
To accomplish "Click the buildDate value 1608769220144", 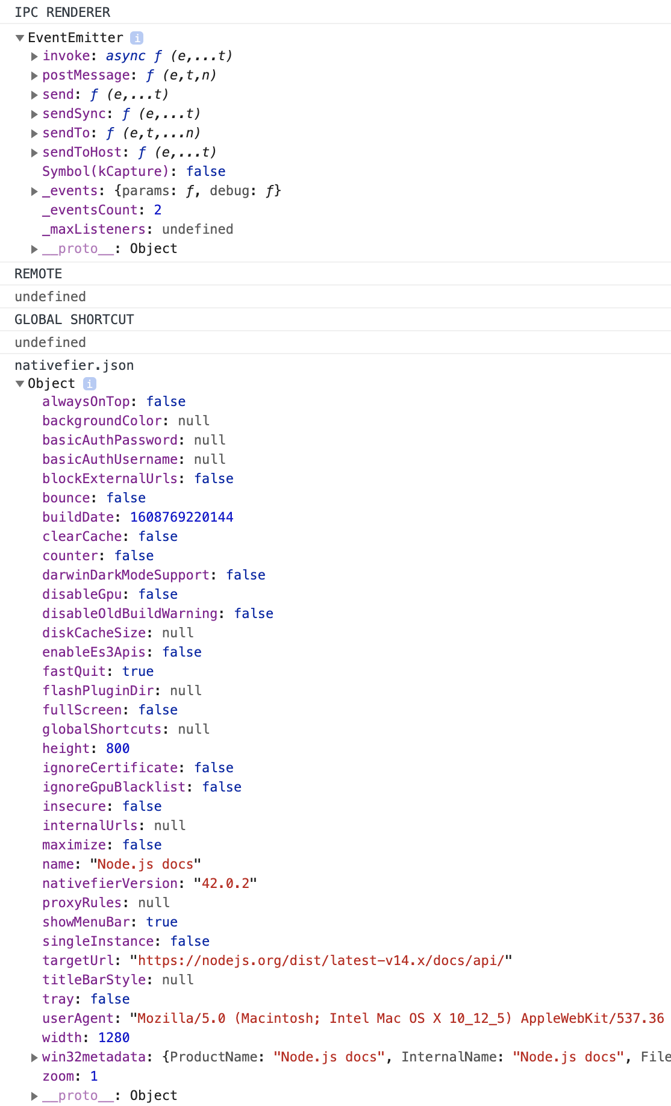I will [182, 517].
